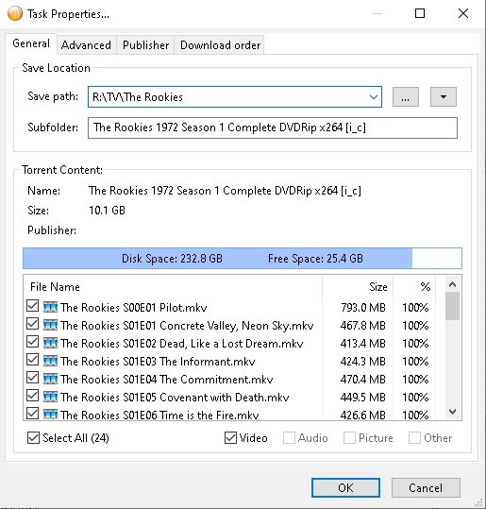486x509 pixels.
Task: Toggle the Select All (24) checkbox
Action: (x=33, y=437)
